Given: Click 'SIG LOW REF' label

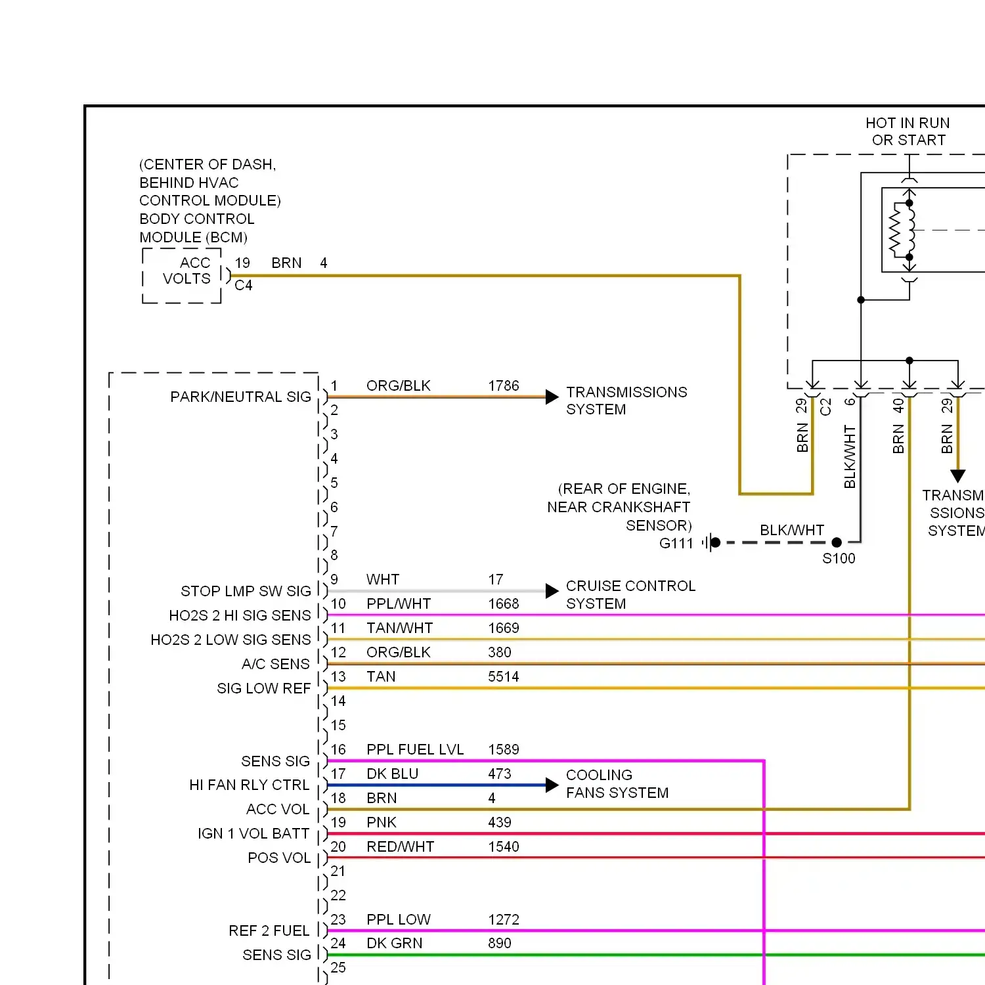Looking at the screenshot, I should [x=263, y=688].
